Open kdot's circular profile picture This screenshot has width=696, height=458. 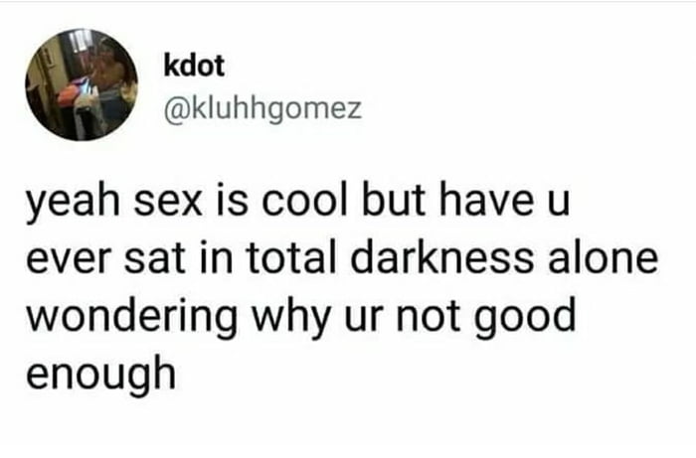(82, 84)
